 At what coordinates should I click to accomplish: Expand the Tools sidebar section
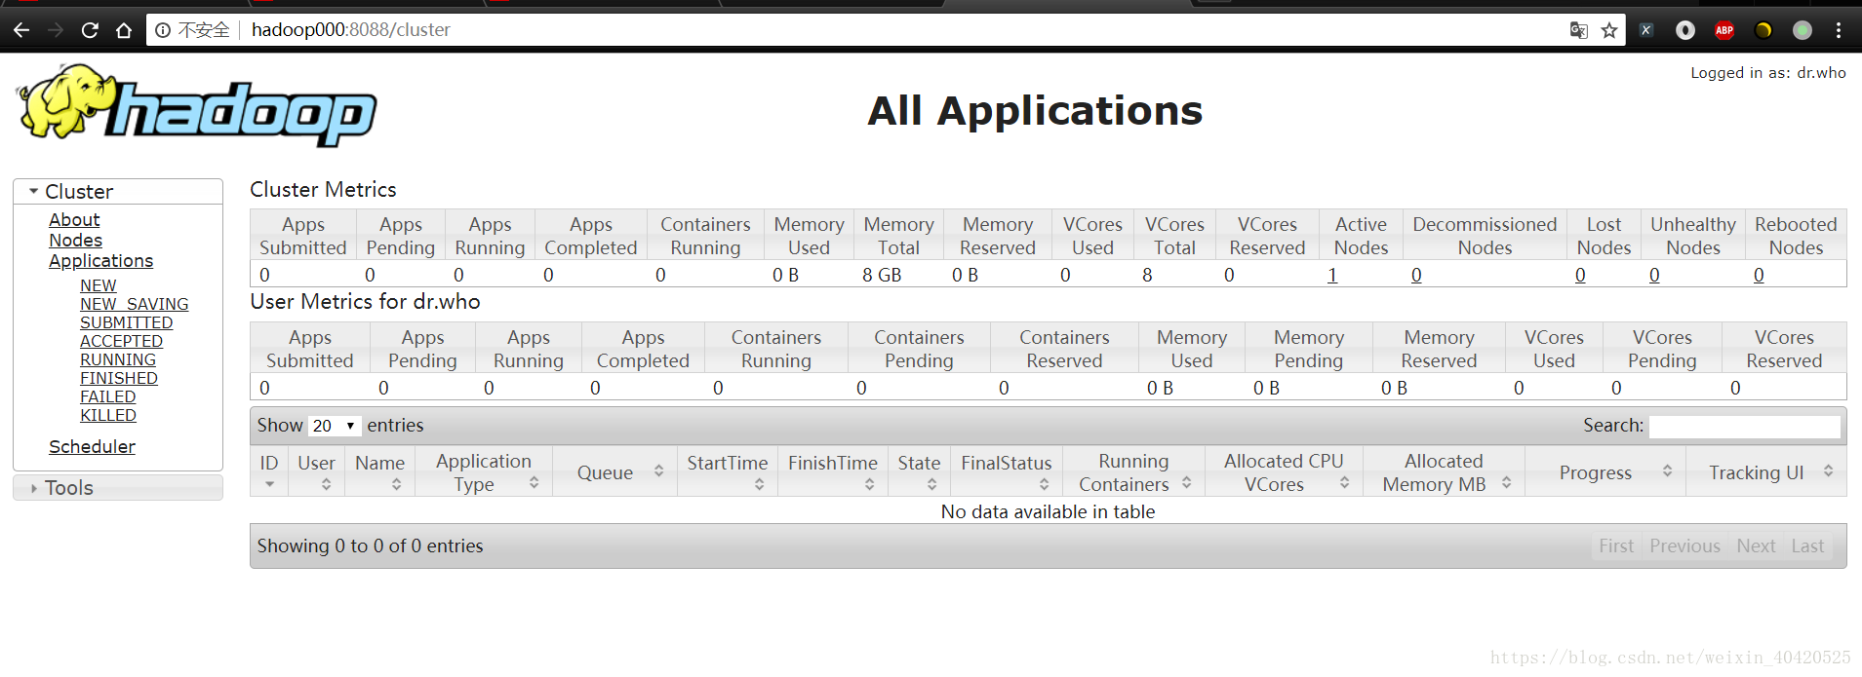(x=118, y=488)
